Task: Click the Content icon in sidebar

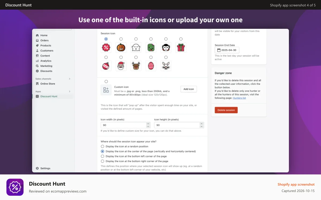Action: [37, 55]
